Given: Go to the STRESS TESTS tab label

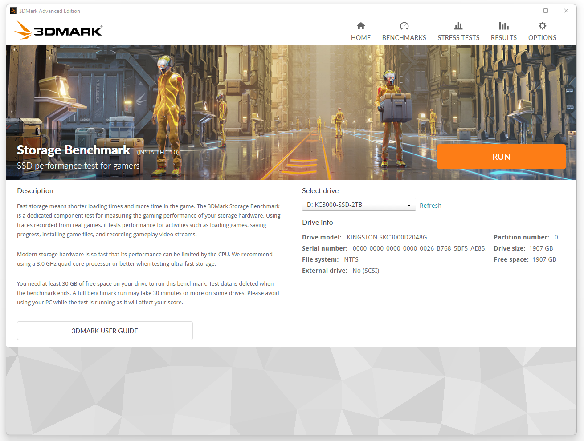Looking at the screenshot, I should (x=458, y=38).
